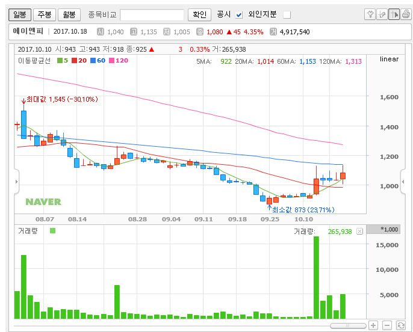The width and height of the screenshot is (413, 332).
Task: Focus the 종목비교 stock comparison input
Action: (x=152, y=14)
